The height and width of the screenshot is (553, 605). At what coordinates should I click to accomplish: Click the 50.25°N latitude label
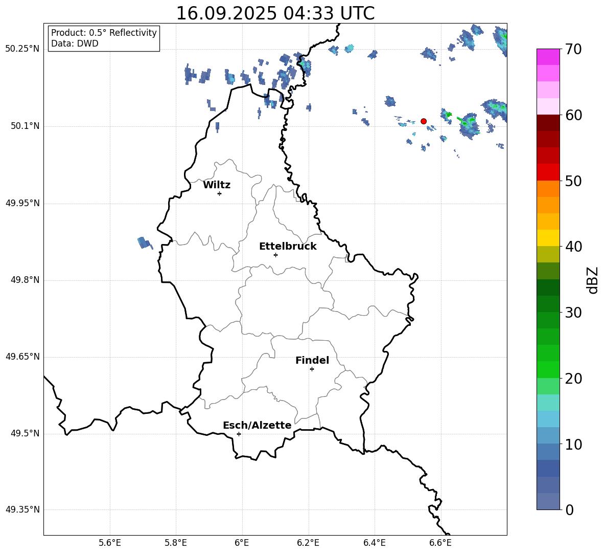[x=22, y=49]
